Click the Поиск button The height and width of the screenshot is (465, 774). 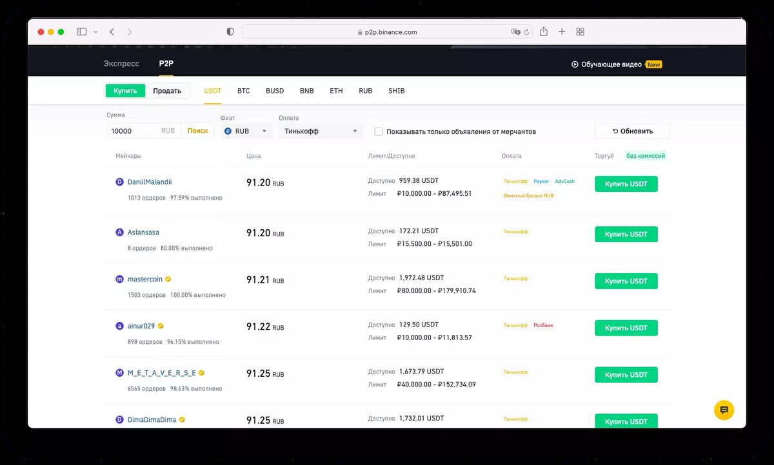pyautogui.click(x=198, y=131)
